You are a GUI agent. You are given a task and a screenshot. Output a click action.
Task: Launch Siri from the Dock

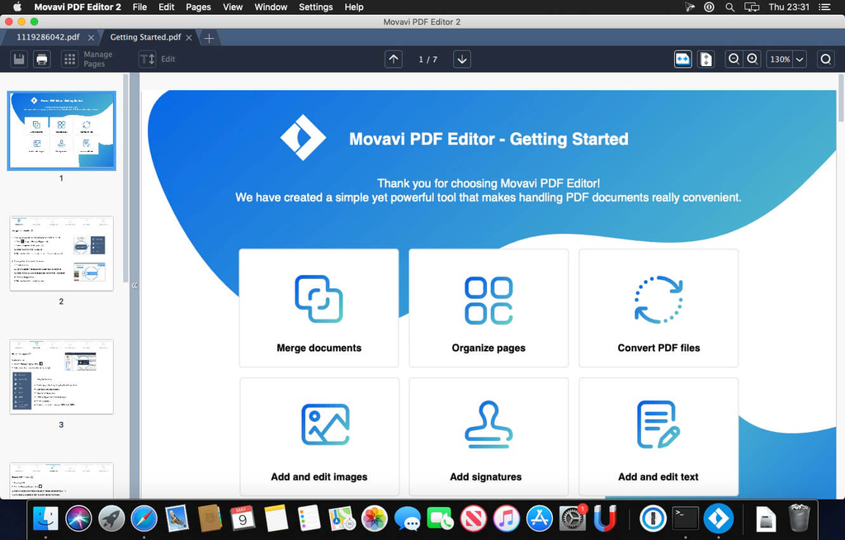pos(78,519)
